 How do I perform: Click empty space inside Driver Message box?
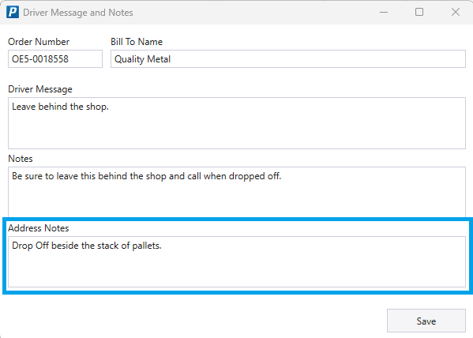pos(237,133)
